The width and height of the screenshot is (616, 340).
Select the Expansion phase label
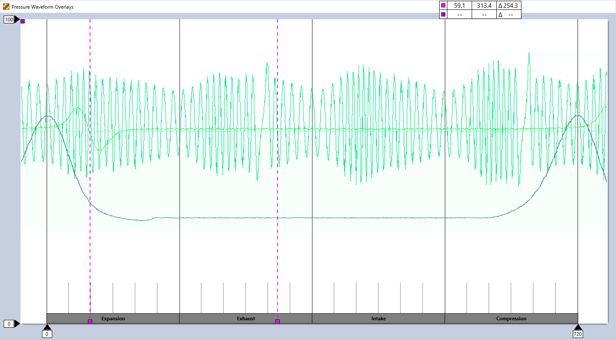(113, 318)
